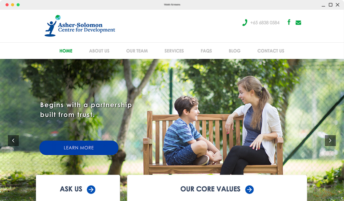Select Contact Us in navigation

click(x=271, y=51)
